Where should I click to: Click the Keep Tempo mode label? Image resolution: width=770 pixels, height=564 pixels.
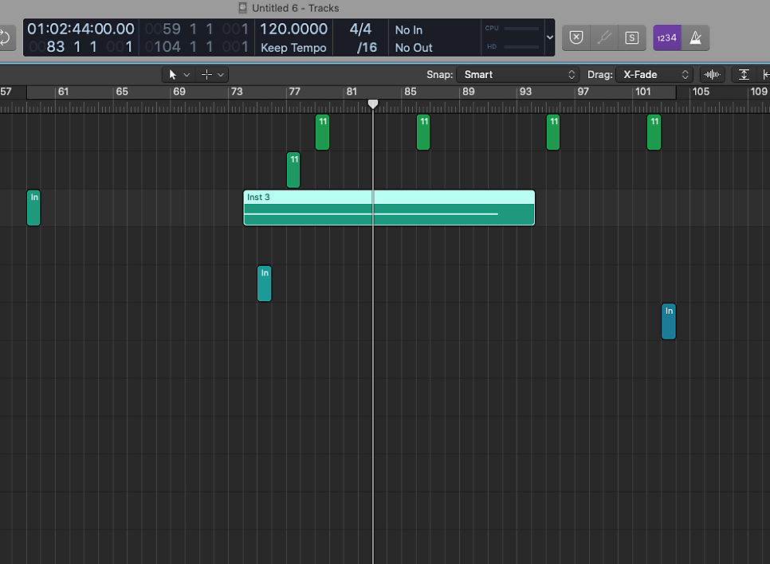pos(293,48)
